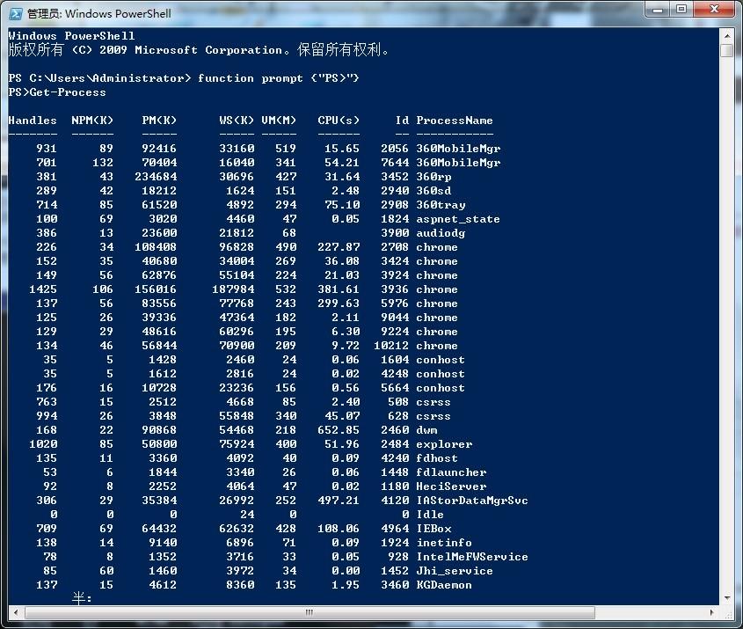The width and height of the screenshot is (743, 629).
Task: Click the horizontal scrollbar thumb
Action: [x=308, y=611]
